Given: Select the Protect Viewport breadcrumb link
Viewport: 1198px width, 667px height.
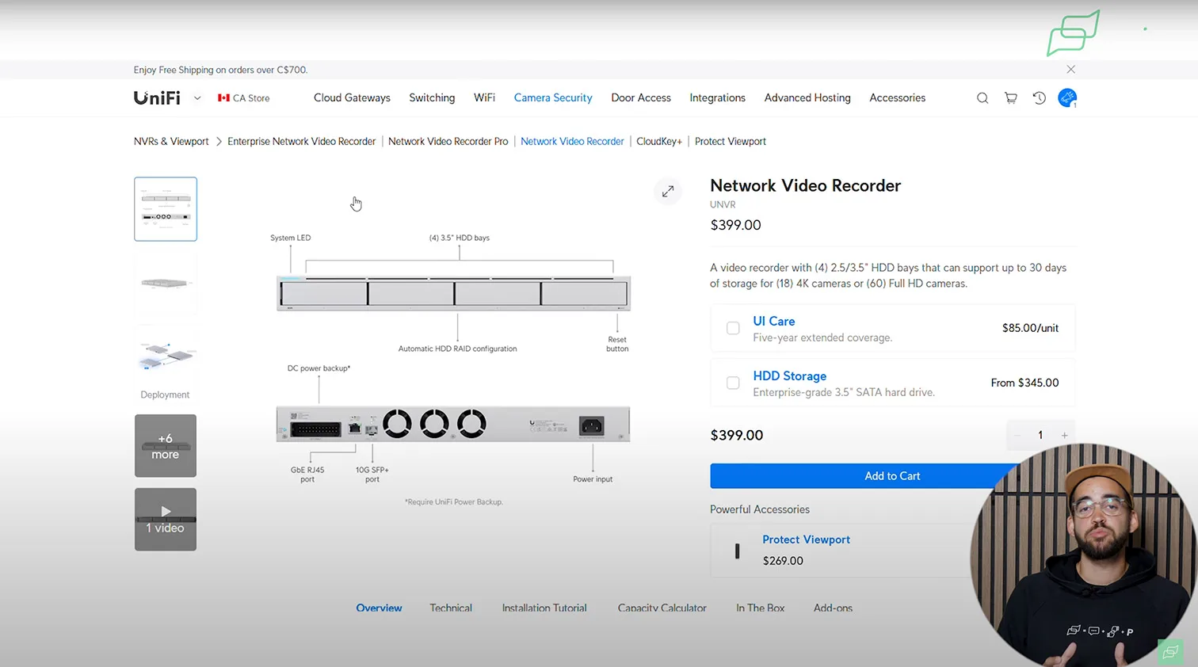Looking at the screenshot, I should pyautogui.click(x=731, y=142).
